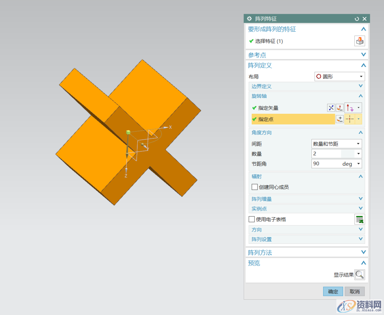
Task: Click the 确定 button to confirm pattern
Action: 333,291
